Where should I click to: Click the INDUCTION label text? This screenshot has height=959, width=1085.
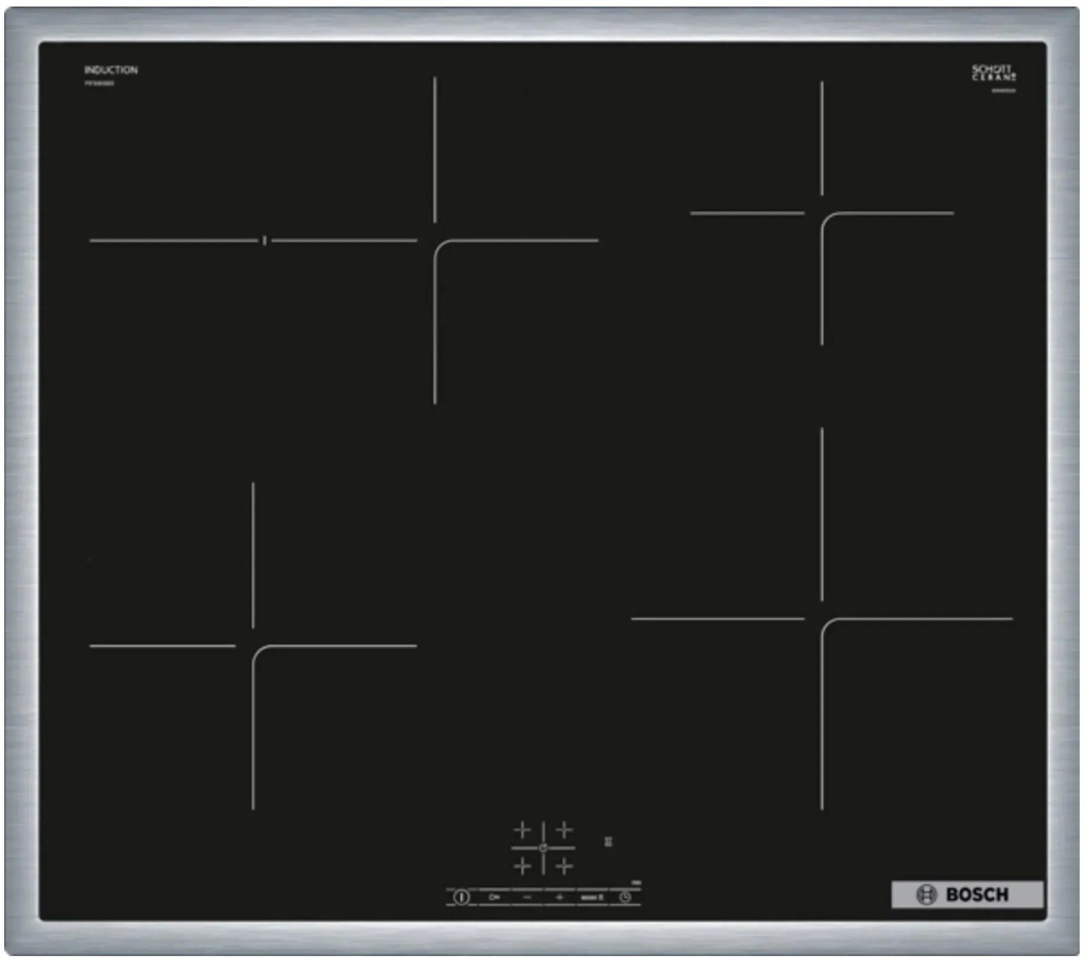(x=111, y=70)
